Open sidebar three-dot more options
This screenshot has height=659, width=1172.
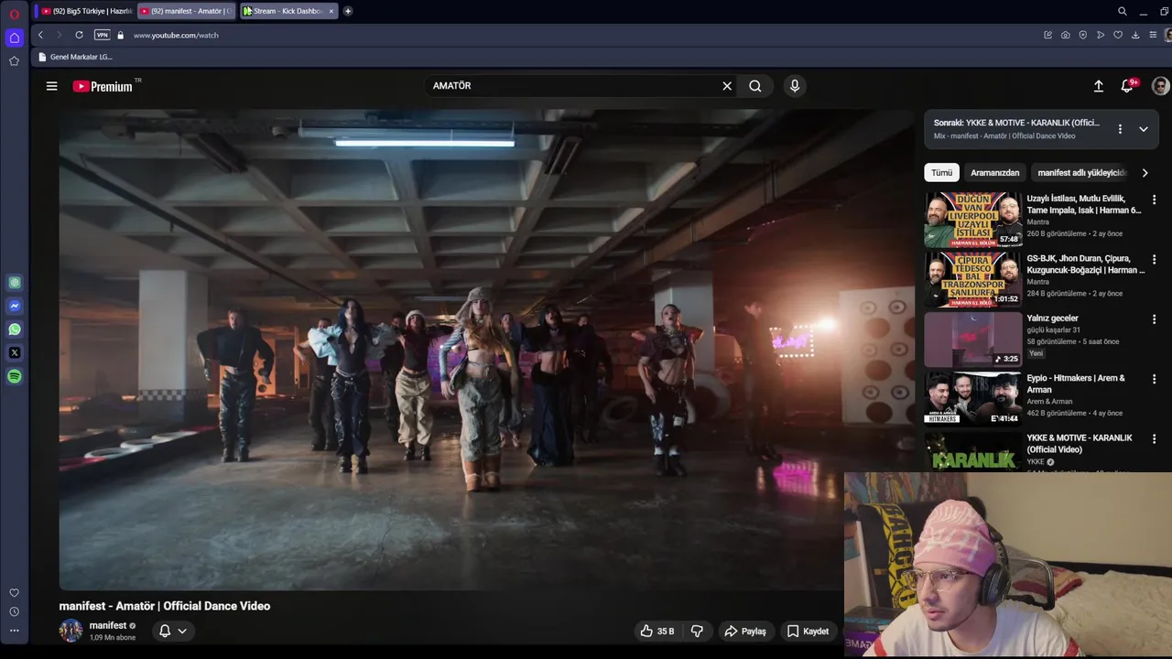(x=14, y=631)
